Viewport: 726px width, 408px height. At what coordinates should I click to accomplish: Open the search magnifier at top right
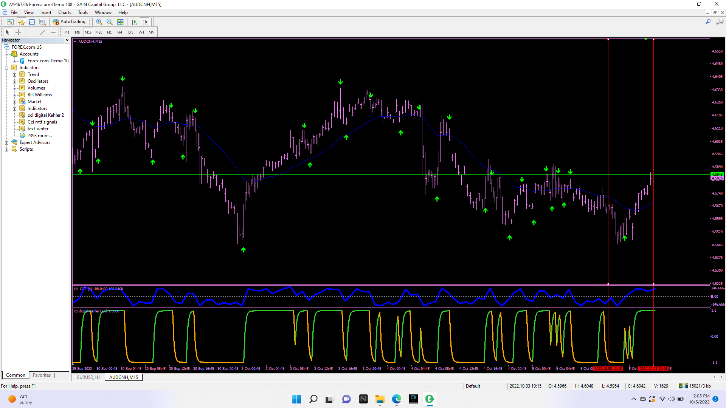(x=708, y=22)
